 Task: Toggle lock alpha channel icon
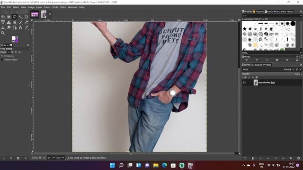[x=257, y=77]
